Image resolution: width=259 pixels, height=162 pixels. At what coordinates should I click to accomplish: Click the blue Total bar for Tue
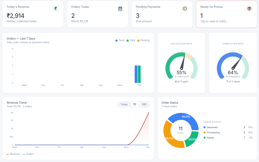pyautogui.click(x=136, y=74)
